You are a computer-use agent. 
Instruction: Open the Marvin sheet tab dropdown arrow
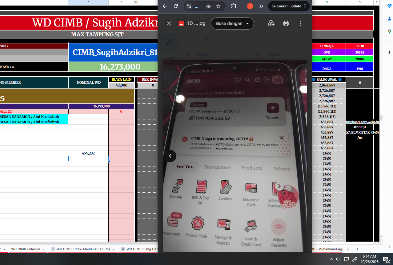[x=44, y=249]
